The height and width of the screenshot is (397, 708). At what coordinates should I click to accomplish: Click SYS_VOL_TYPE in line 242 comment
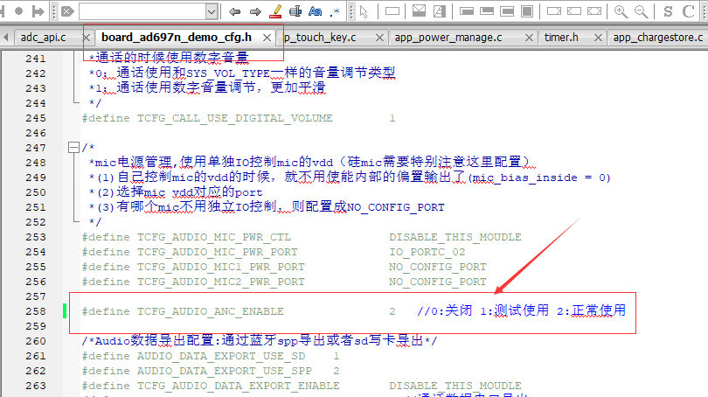pos(228,73)
